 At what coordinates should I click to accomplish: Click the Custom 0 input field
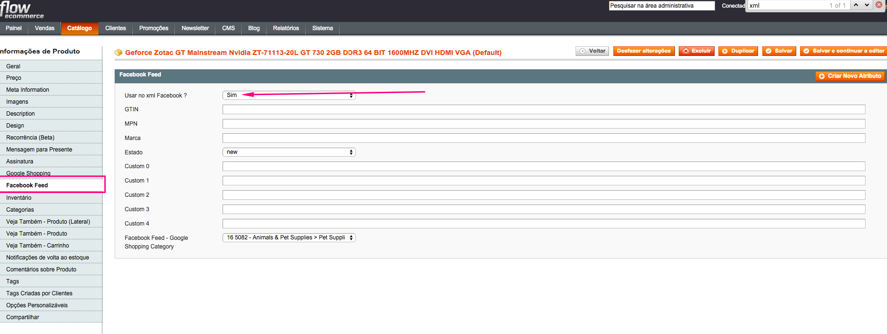tap(544, 166)
